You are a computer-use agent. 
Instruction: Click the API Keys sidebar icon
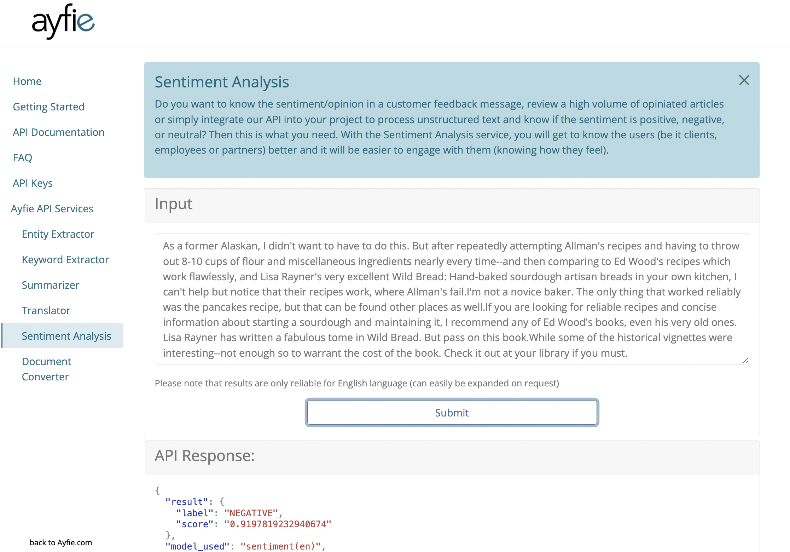click(x=33, y=183)
